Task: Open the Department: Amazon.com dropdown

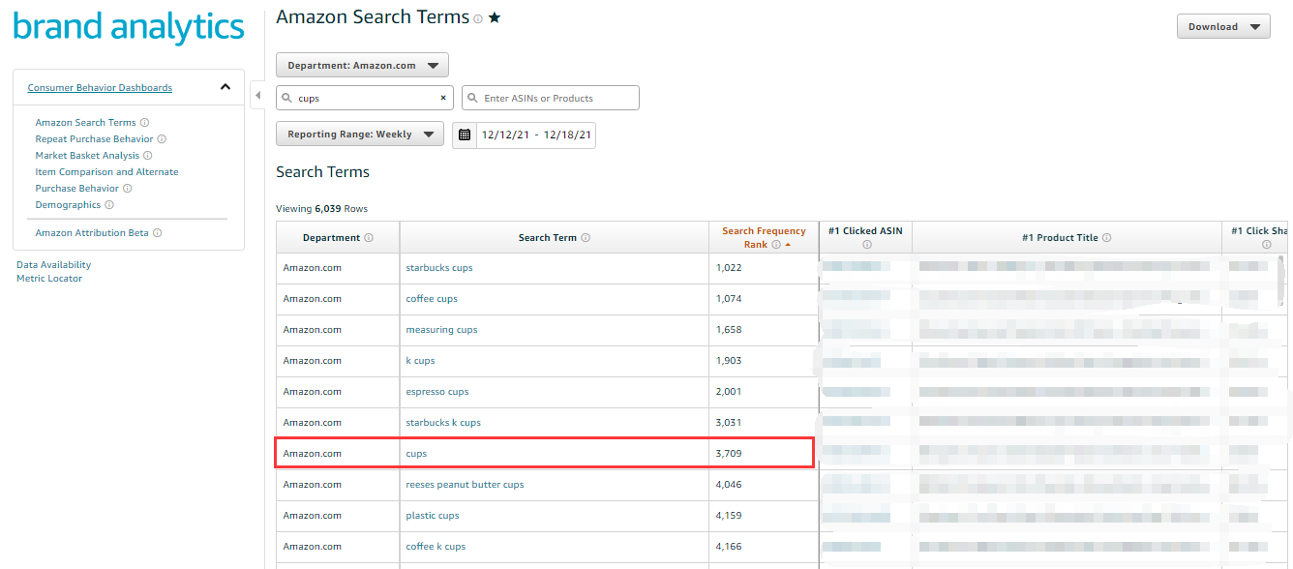Action: [x=362, y=66]
